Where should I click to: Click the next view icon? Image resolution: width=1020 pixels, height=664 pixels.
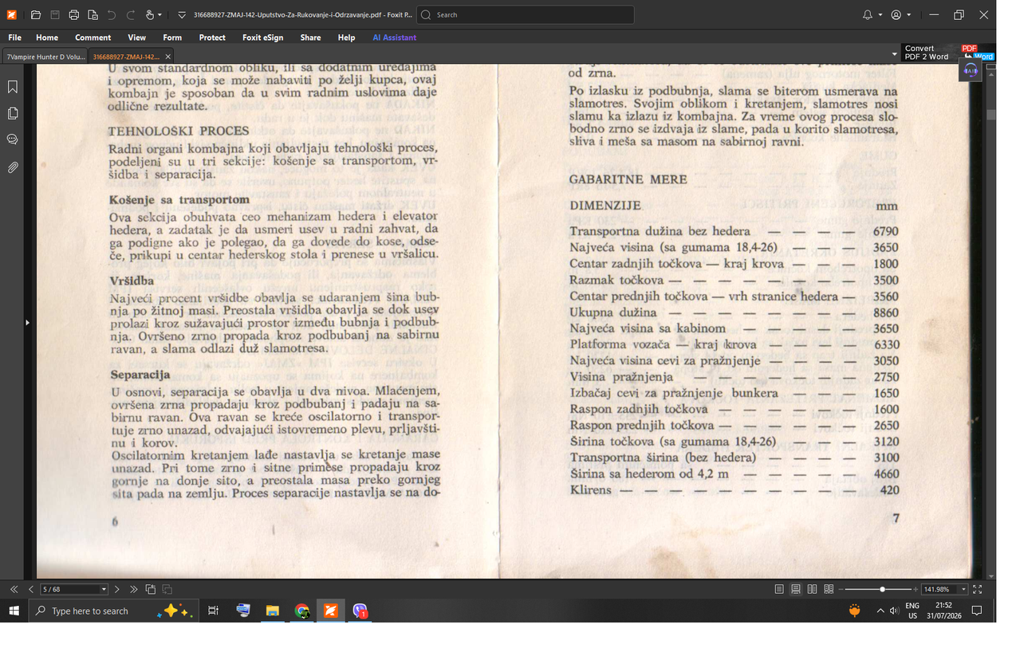[167, 589]
